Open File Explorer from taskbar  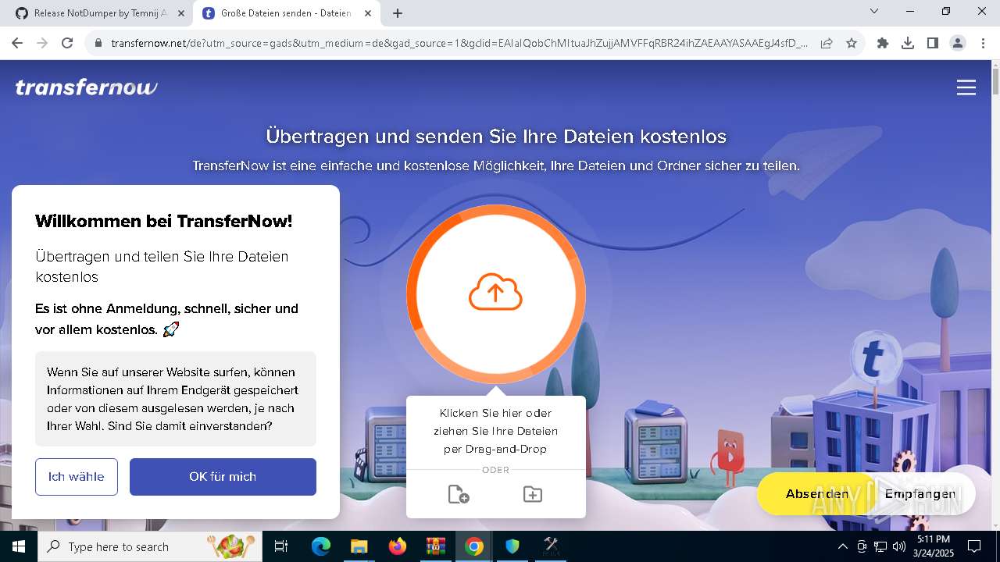tap(359, 546)
